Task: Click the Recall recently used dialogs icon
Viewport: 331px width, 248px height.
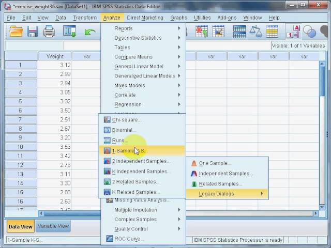Action: point(69,32)
